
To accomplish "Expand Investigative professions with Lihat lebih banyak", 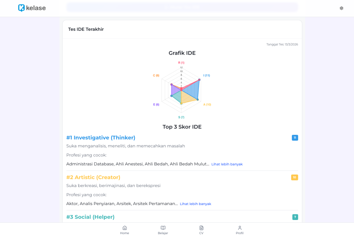I will point(227,164).
